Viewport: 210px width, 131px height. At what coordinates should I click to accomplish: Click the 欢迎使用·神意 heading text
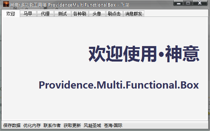[144, 54]
